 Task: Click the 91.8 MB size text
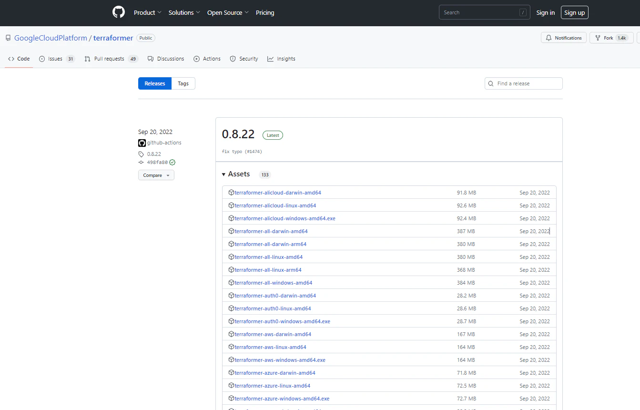[467, 193]
